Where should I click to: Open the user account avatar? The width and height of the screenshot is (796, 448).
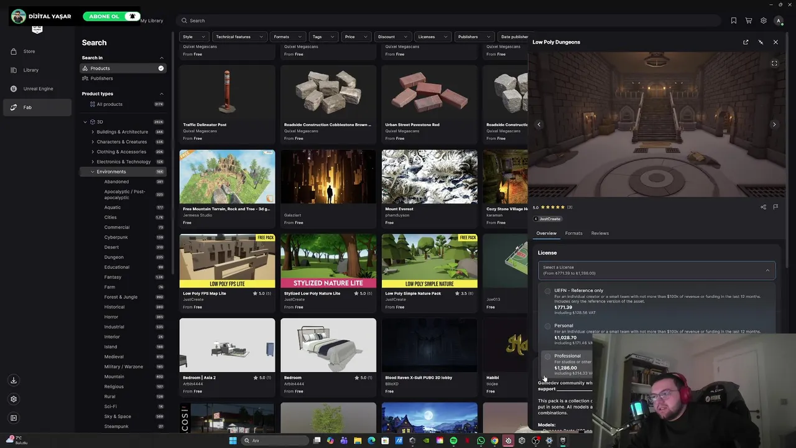pyautogui.click(x=779, y=21)
